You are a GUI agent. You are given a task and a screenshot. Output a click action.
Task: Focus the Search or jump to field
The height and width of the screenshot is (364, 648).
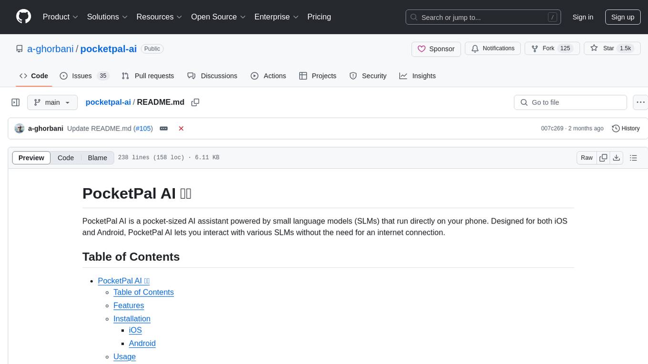pyautogui.click(x=484, y=17)
